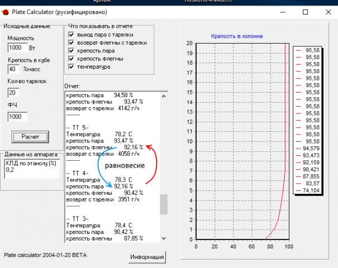The image size is (338, 268).
Task: Maximize the Plate Calculator window
Action: [305, 12]
